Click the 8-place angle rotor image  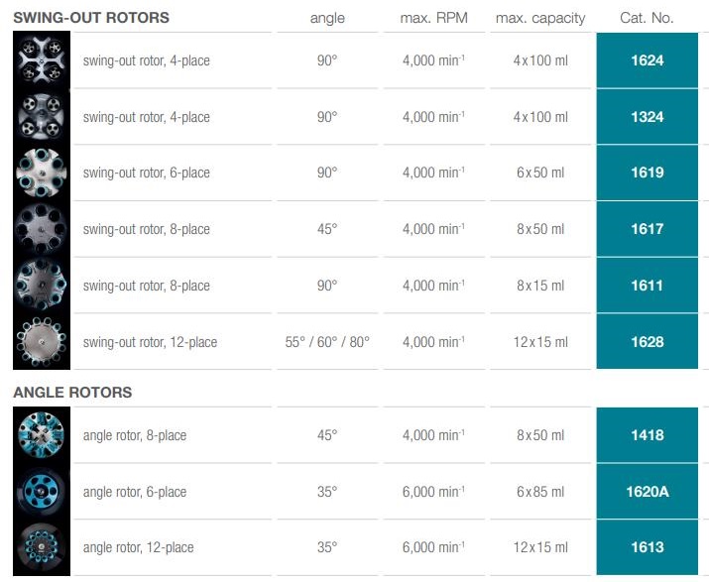coord(43,435)
